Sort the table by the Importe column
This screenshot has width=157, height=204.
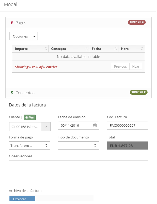coord(30,49)
